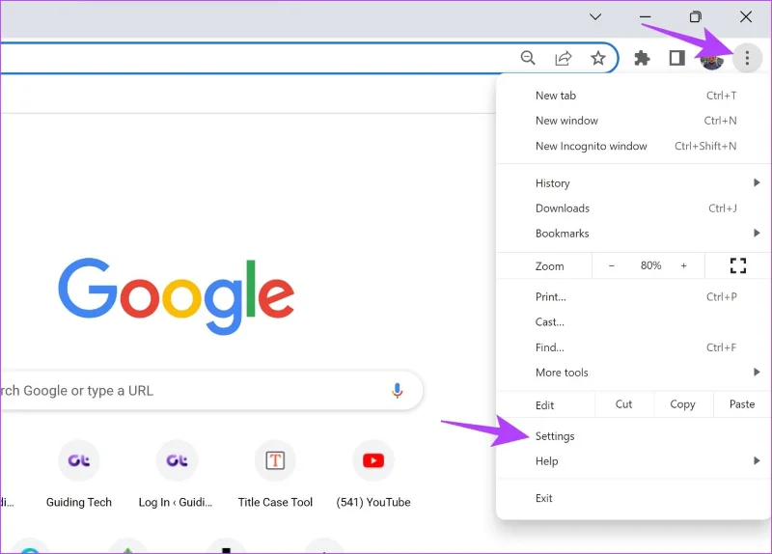Viewport: 772px width, 554px height.
Task: Click the Cut button in Edit row
Action: [x=623, y=404]
